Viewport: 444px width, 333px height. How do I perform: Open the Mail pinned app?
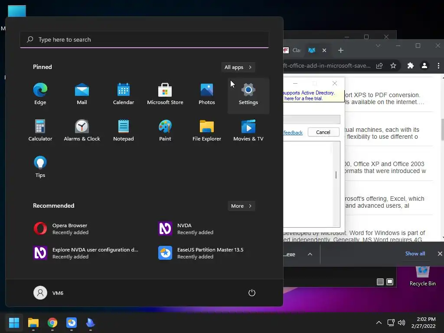(82, 95)
